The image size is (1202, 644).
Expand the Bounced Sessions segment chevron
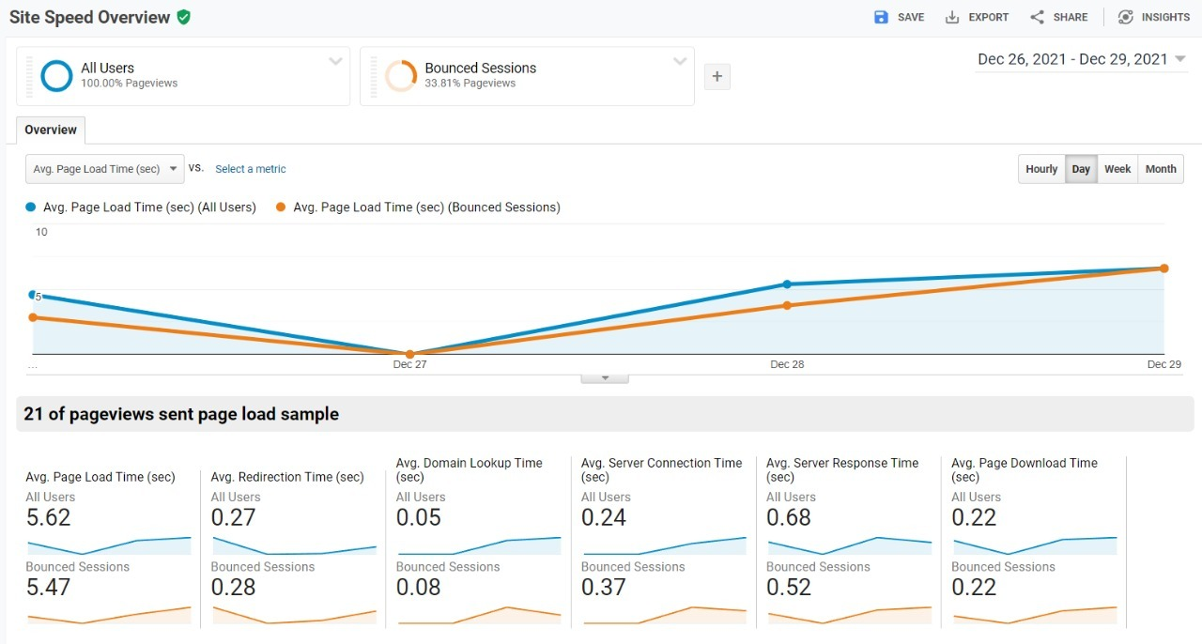click(x=680, y=62)
